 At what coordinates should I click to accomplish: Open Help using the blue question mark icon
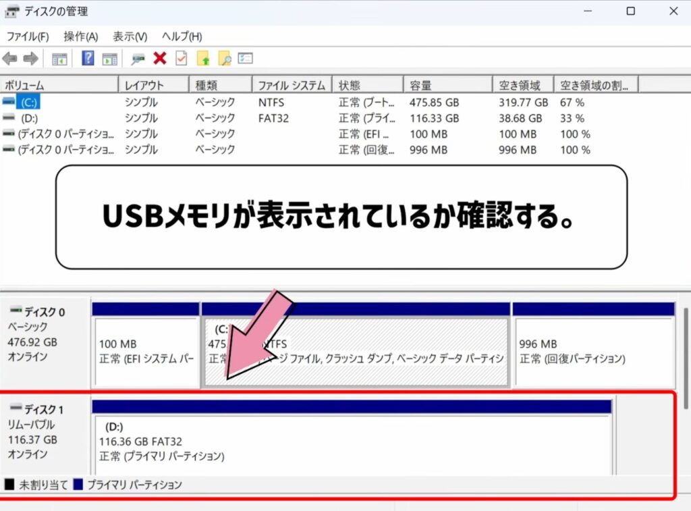pos(87,59)
